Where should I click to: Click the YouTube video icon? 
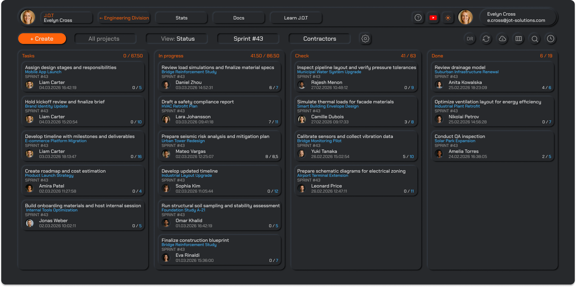[433, 18]
